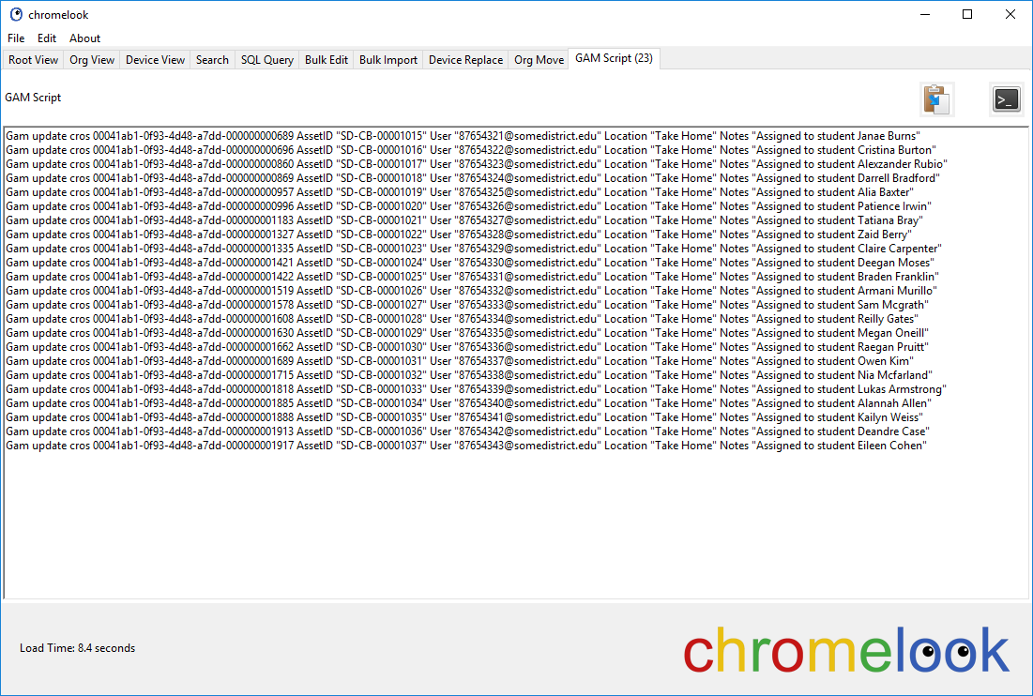This screenshot has height=696, width=1033.
Task: Click the script line for Sam Mcgrath
Action: [x=467, y=305]
